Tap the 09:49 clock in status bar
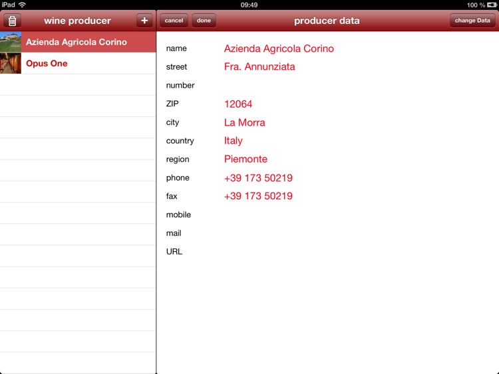This screenshot has height=374, width=499. point(249,5)
